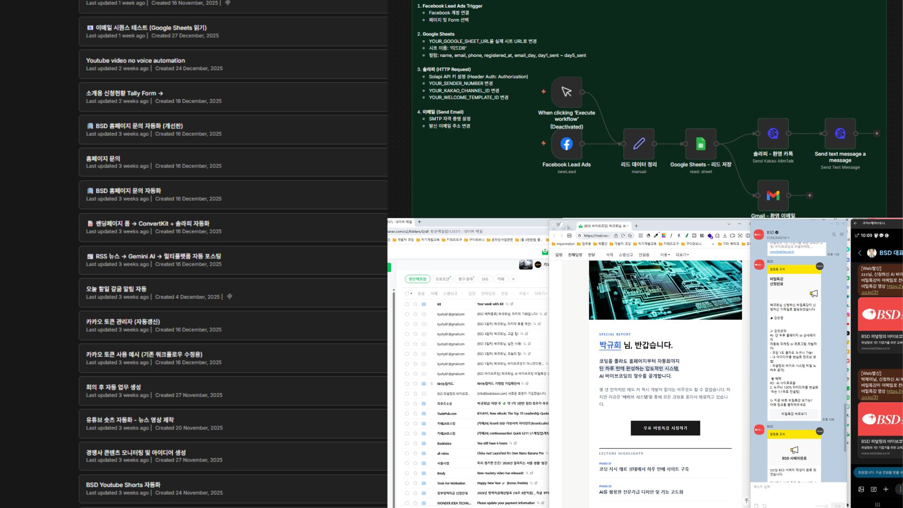Click the Facebook Lead Ads trigger node
The width and height of the screenshot is (903, 508).
[566, 144]
